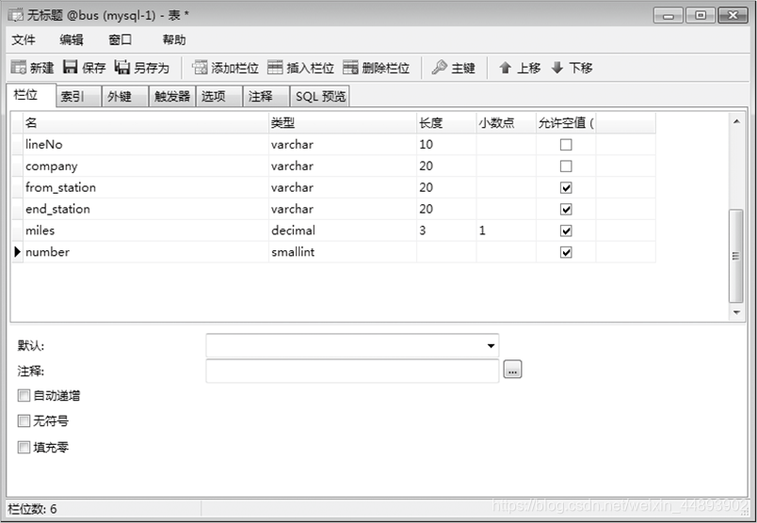Switch to the 外键 tab
Screen dimensions: 757x523
124,97
